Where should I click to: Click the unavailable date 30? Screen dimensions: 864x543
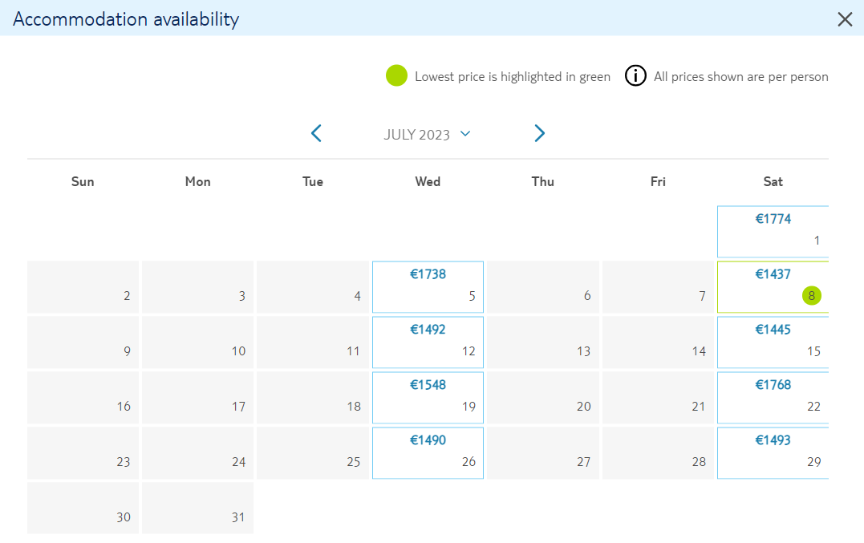coord(83,508)
